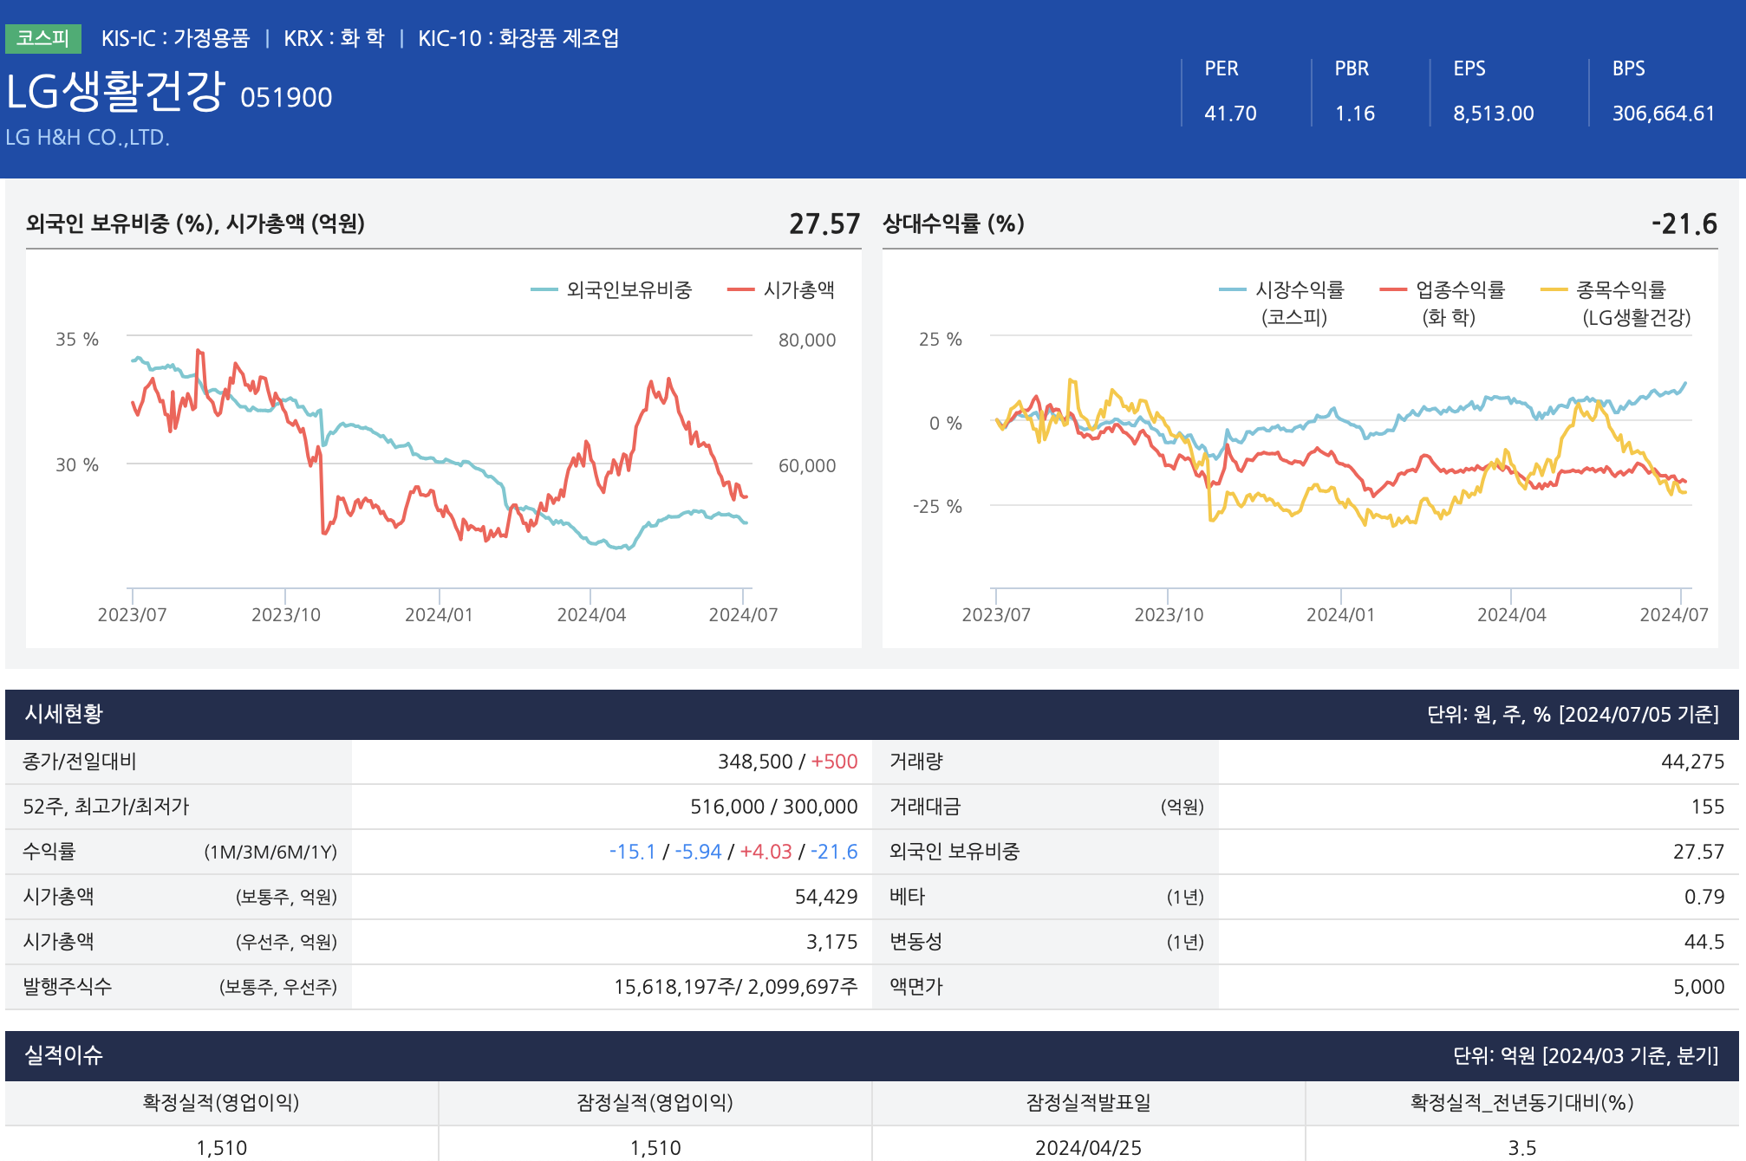This screenshot has height=1161, width=1746.
Task: Click KIC-10 : 화장품 제조업 classification link
Action: pyautogui.click(x=518, y=38)
